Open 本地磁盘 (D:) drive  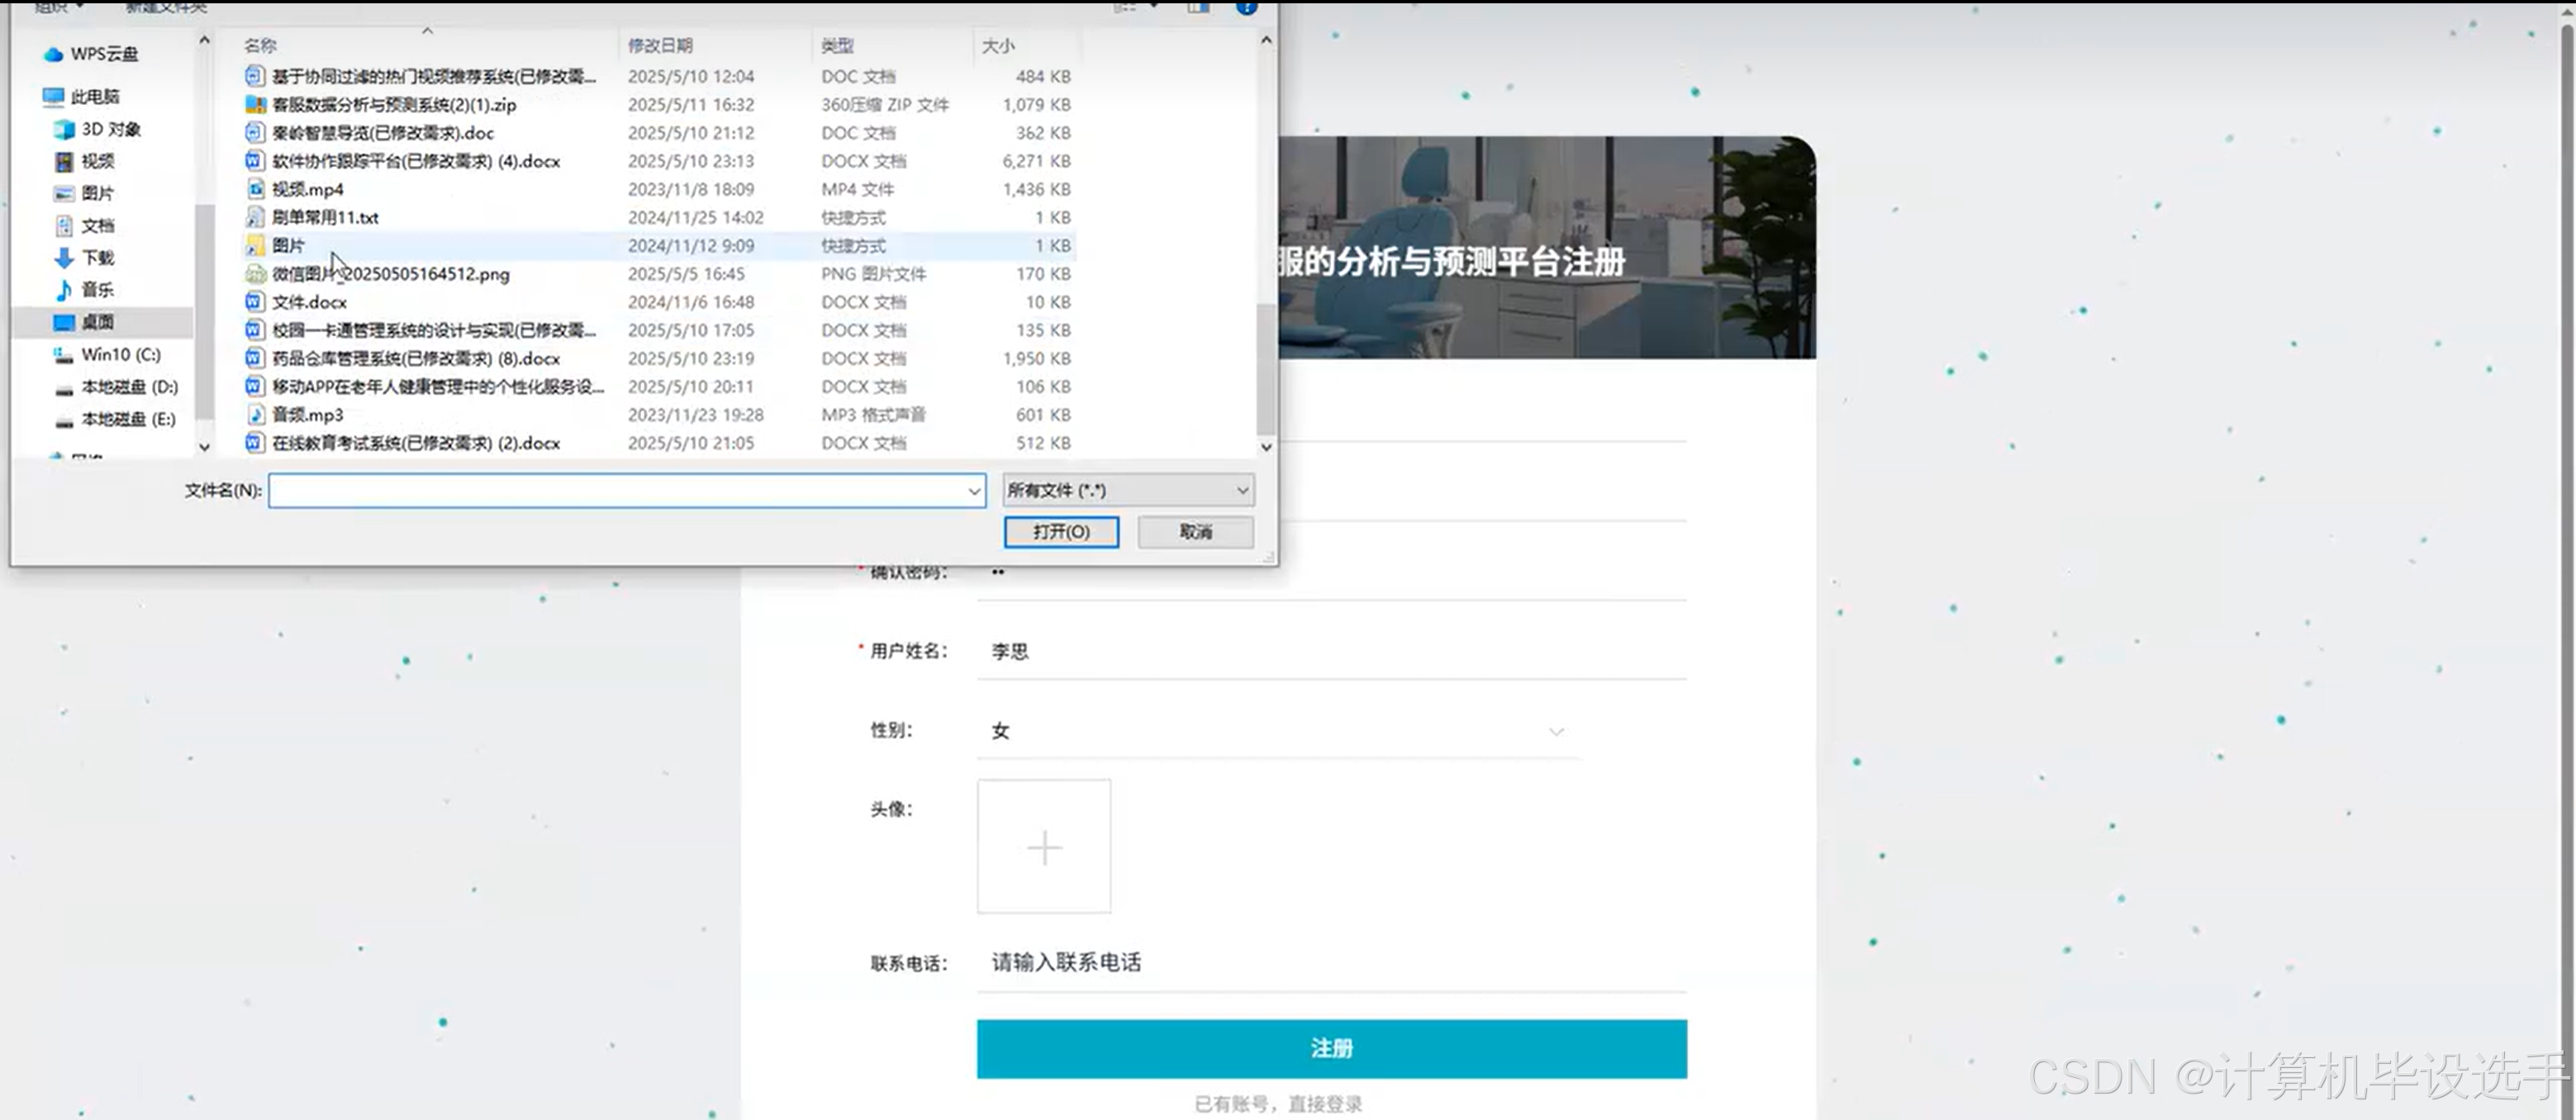pyautogui.click(x=116, y=386)
